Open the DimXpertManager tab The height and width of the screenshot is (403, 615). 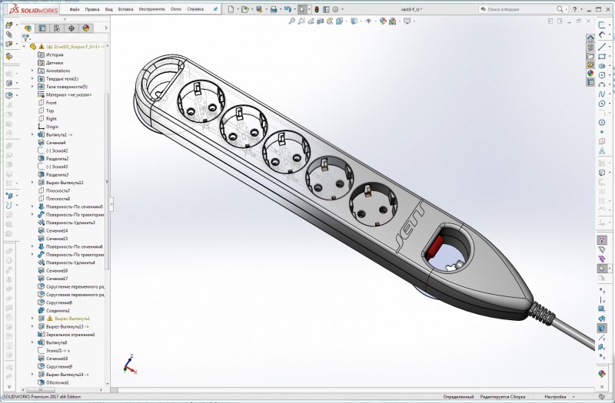(71, 28)
